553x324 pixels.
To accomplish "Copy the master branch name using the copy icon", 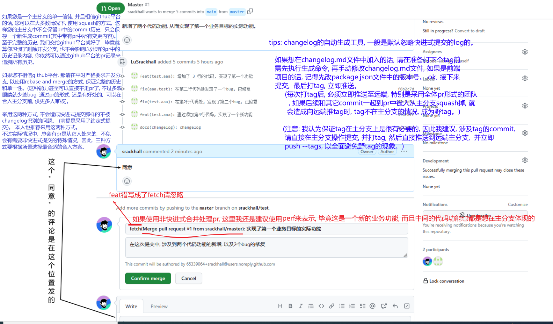I will coord(250,11).
